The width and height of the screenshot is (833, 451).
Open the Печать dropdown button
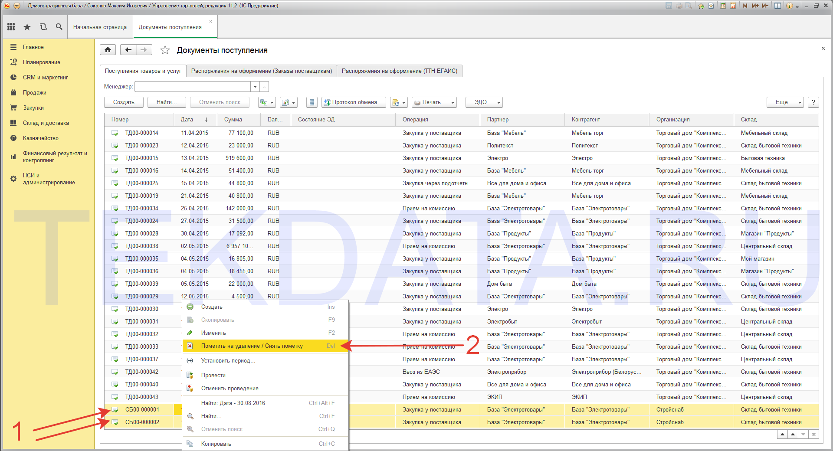(434, 102)
